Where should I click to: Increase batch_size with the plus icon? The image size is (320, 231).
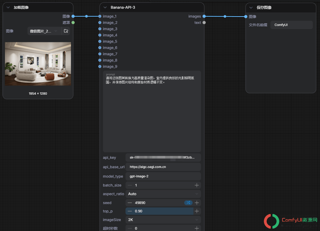[x=197, y=185]
